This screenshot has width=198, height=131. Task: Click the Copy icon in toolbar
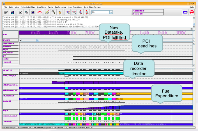pyautogui.click(x=26, y=12)
